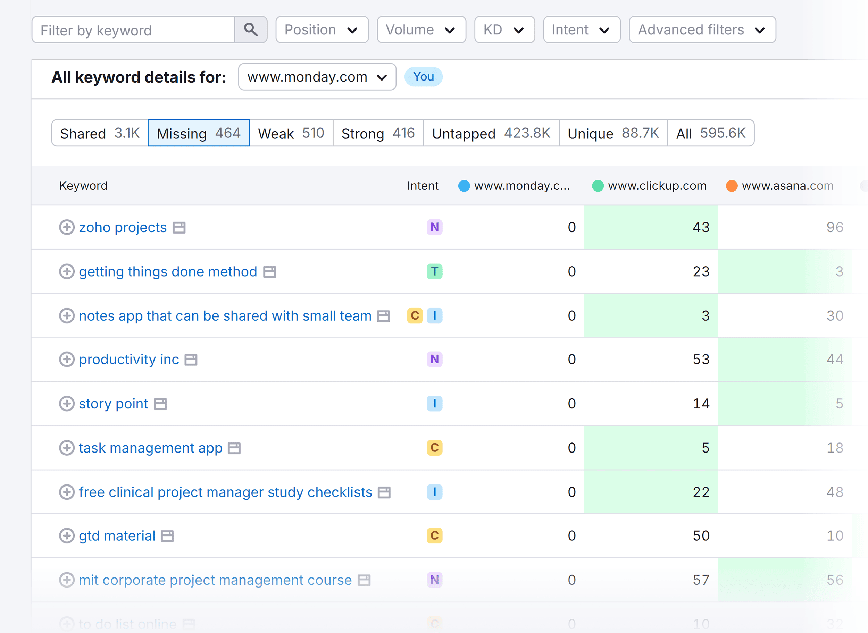Viewport: 868px width, 633px height.
Task: Add getting things done method keyword
Action: [x=67, y=271]
